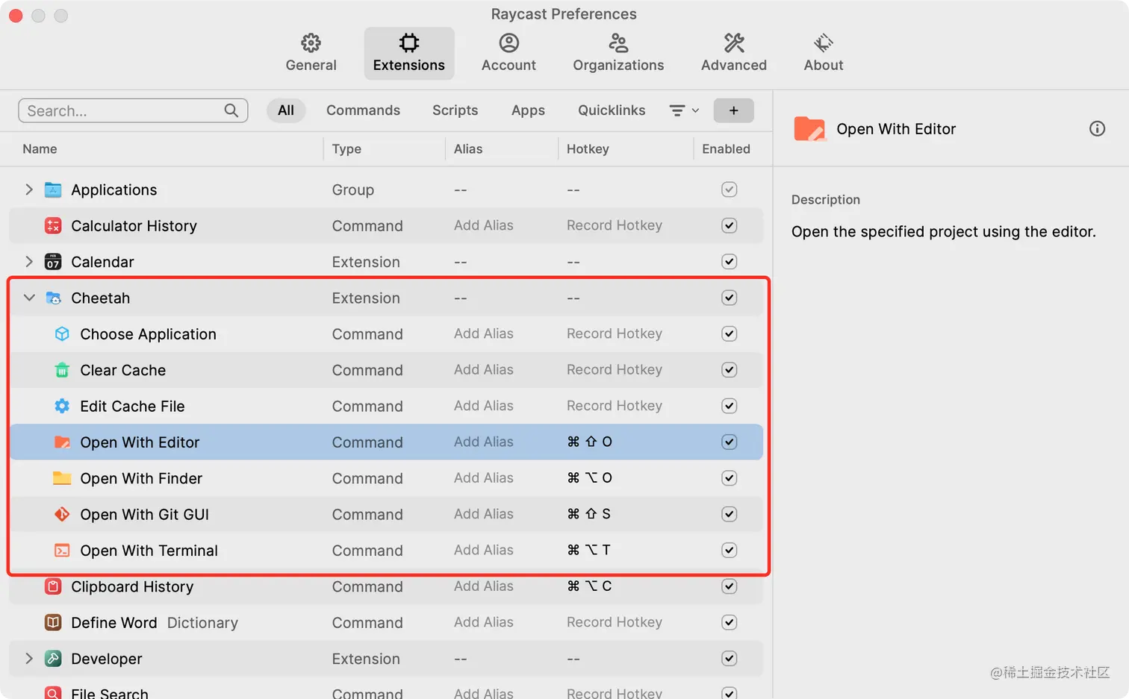This screenshot has height=699, width=1129.
Task: Click the Calendar icon
Action: pyautogui.click(x=53, y=262)
